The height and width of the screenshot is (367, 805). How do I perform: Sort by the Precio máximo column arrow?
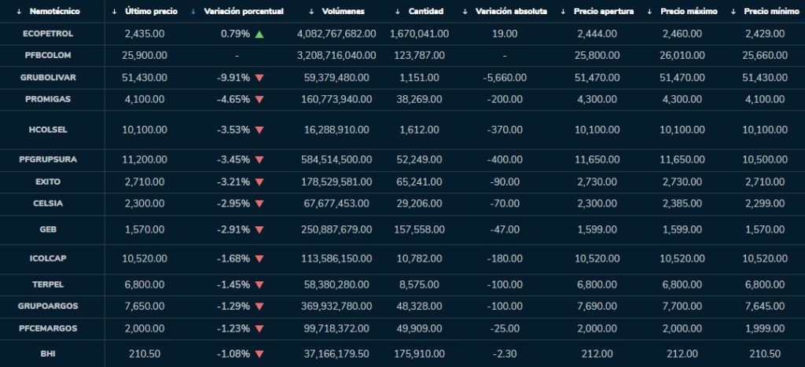pyautogui.click(x=649, y=11)
